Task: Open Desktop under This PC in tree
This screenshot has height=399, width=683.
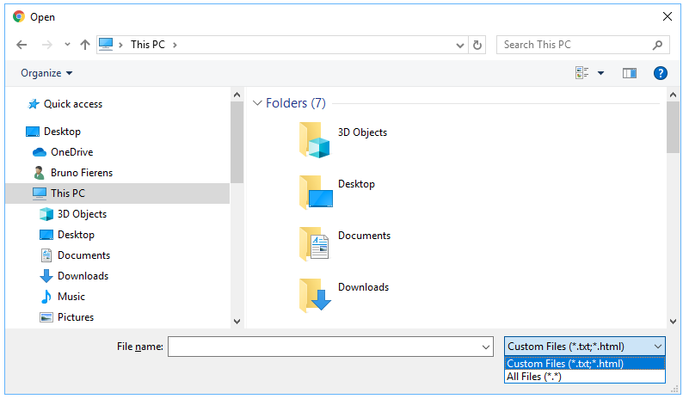Action: [76, 235]
